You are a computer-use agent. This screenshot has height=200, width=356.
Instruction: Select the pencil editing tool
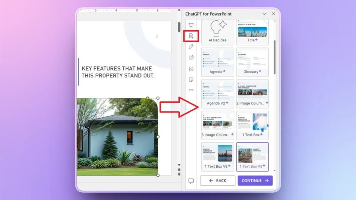tap(191, 47)
